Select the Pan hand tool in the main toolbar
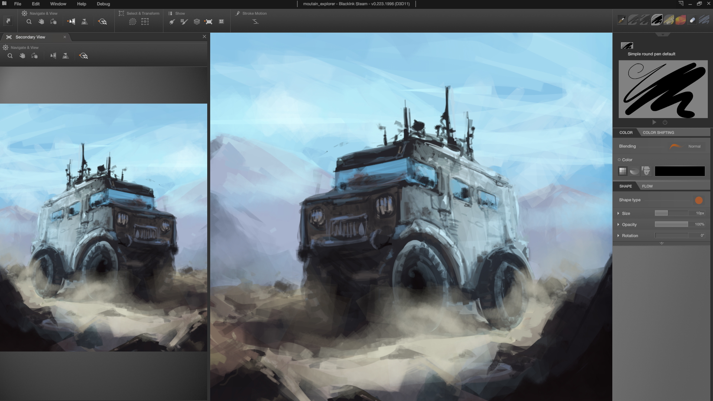 point(41,22)
